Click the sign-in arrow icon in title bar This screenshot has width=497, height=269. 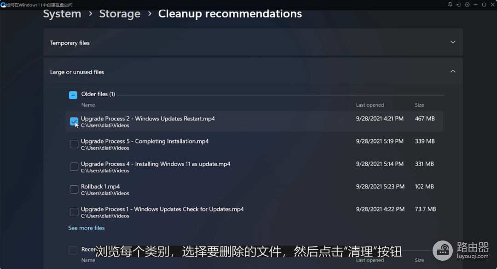[x=458, y=5]
